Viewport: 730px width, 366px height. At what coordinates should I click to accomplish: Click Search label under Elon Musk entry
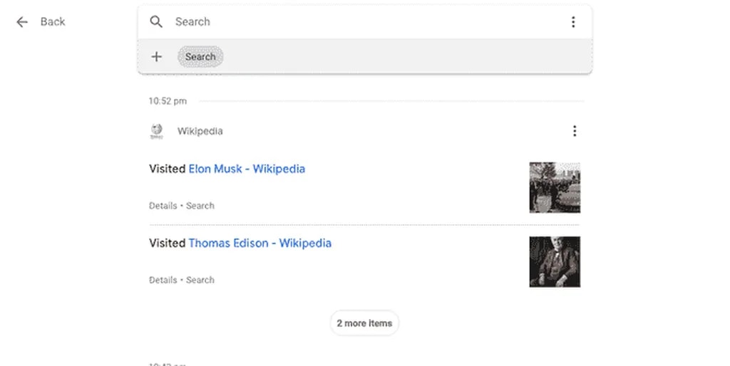(x=200, y=206)
